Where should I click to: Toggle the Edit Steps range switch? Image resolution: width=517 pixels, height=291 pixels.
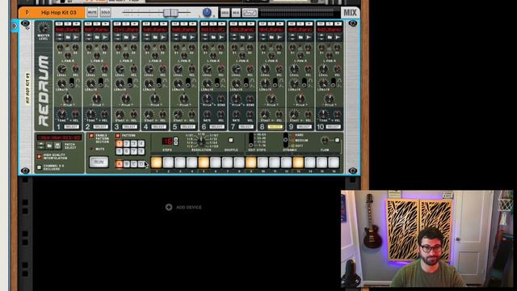pos(251,140)
